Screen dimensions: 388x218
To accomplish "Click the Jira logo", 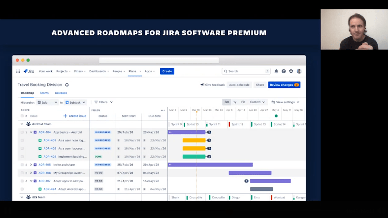I will tap(29, 71).
